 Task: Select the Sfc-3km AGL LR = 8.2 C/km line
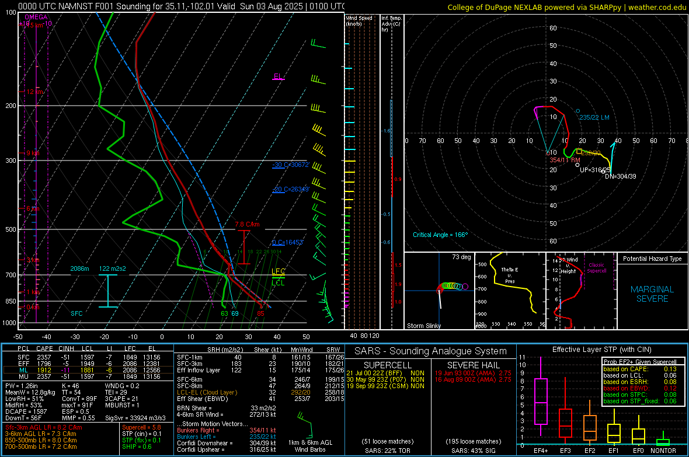tap(44, 427)
